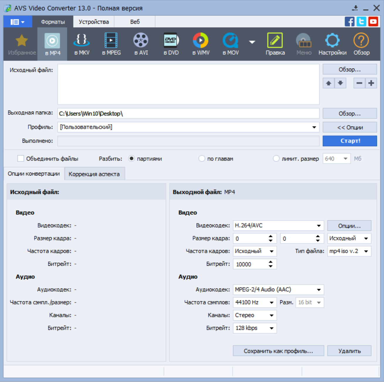The height and width of the screenshot is (382, 384).
Task: Click the Выполнено progress bar
Action: pos(188,141)
